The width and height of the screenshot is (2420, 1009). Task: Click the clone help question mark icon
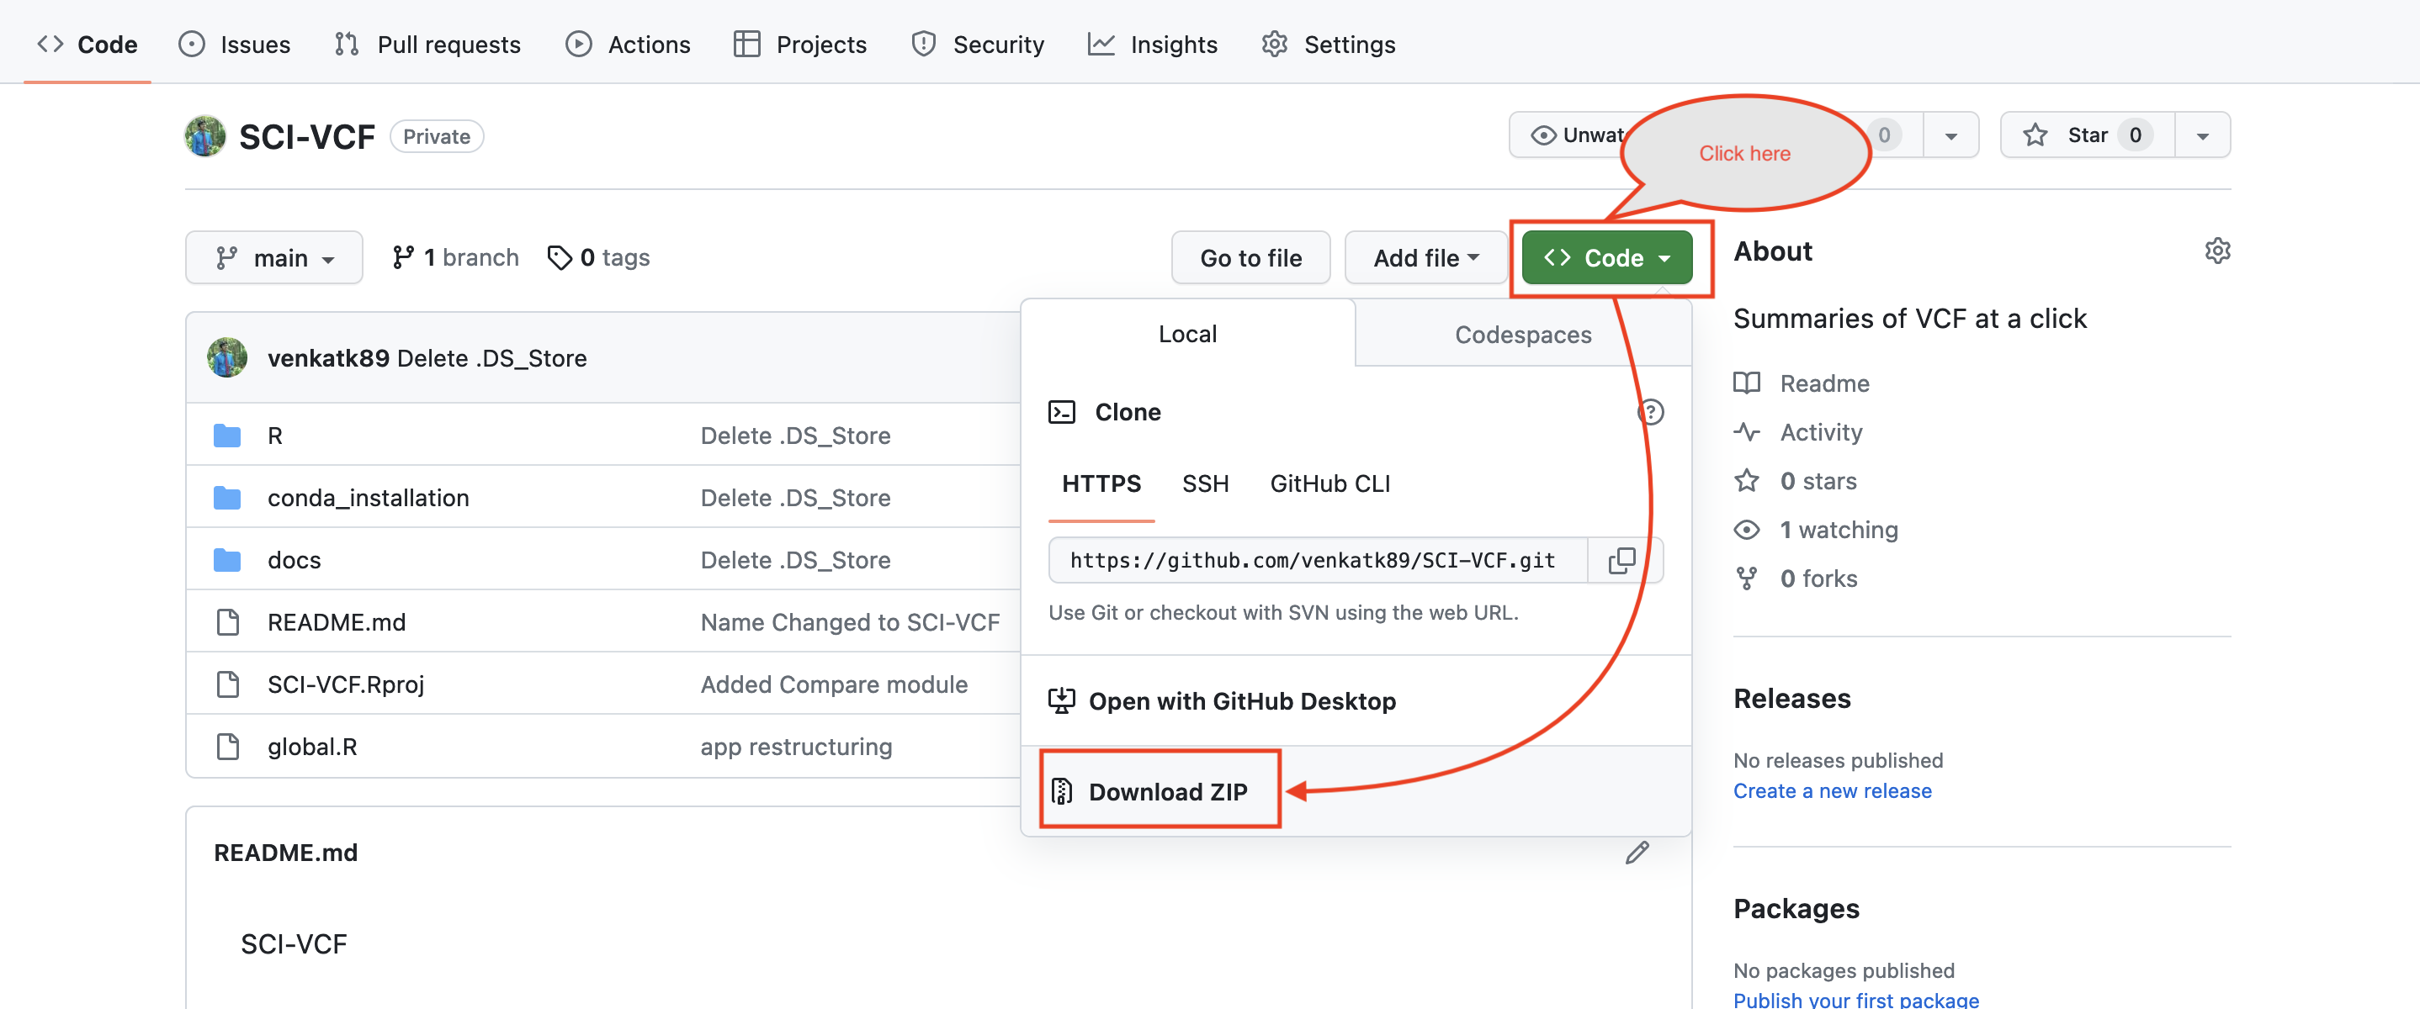coord(1651,412)
